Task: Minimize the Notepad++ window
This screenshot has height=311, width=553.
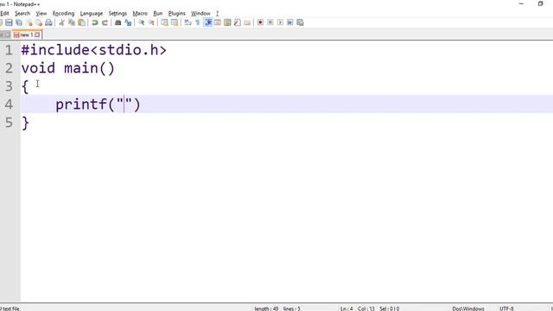Action: click(x=521, y=3)
